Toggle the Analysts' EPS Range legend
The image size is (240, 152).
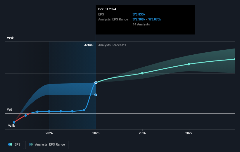pyautogui.click(x=47, y=145)
